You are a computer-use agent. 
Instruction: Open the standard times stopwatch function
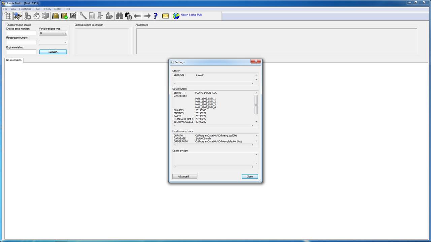point(36,16)
